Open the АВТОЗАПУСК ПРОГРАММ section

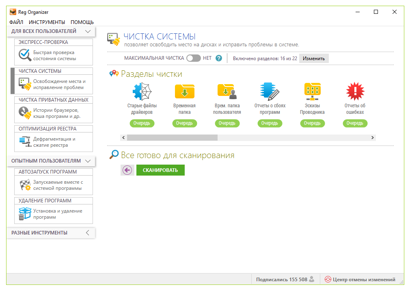coord(54,182)
